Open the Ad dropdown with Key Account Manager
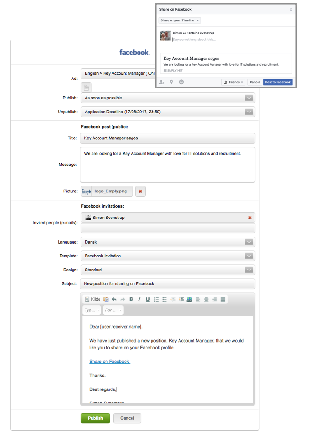Viewport: 311px width, 435px height. pos(118,73)
